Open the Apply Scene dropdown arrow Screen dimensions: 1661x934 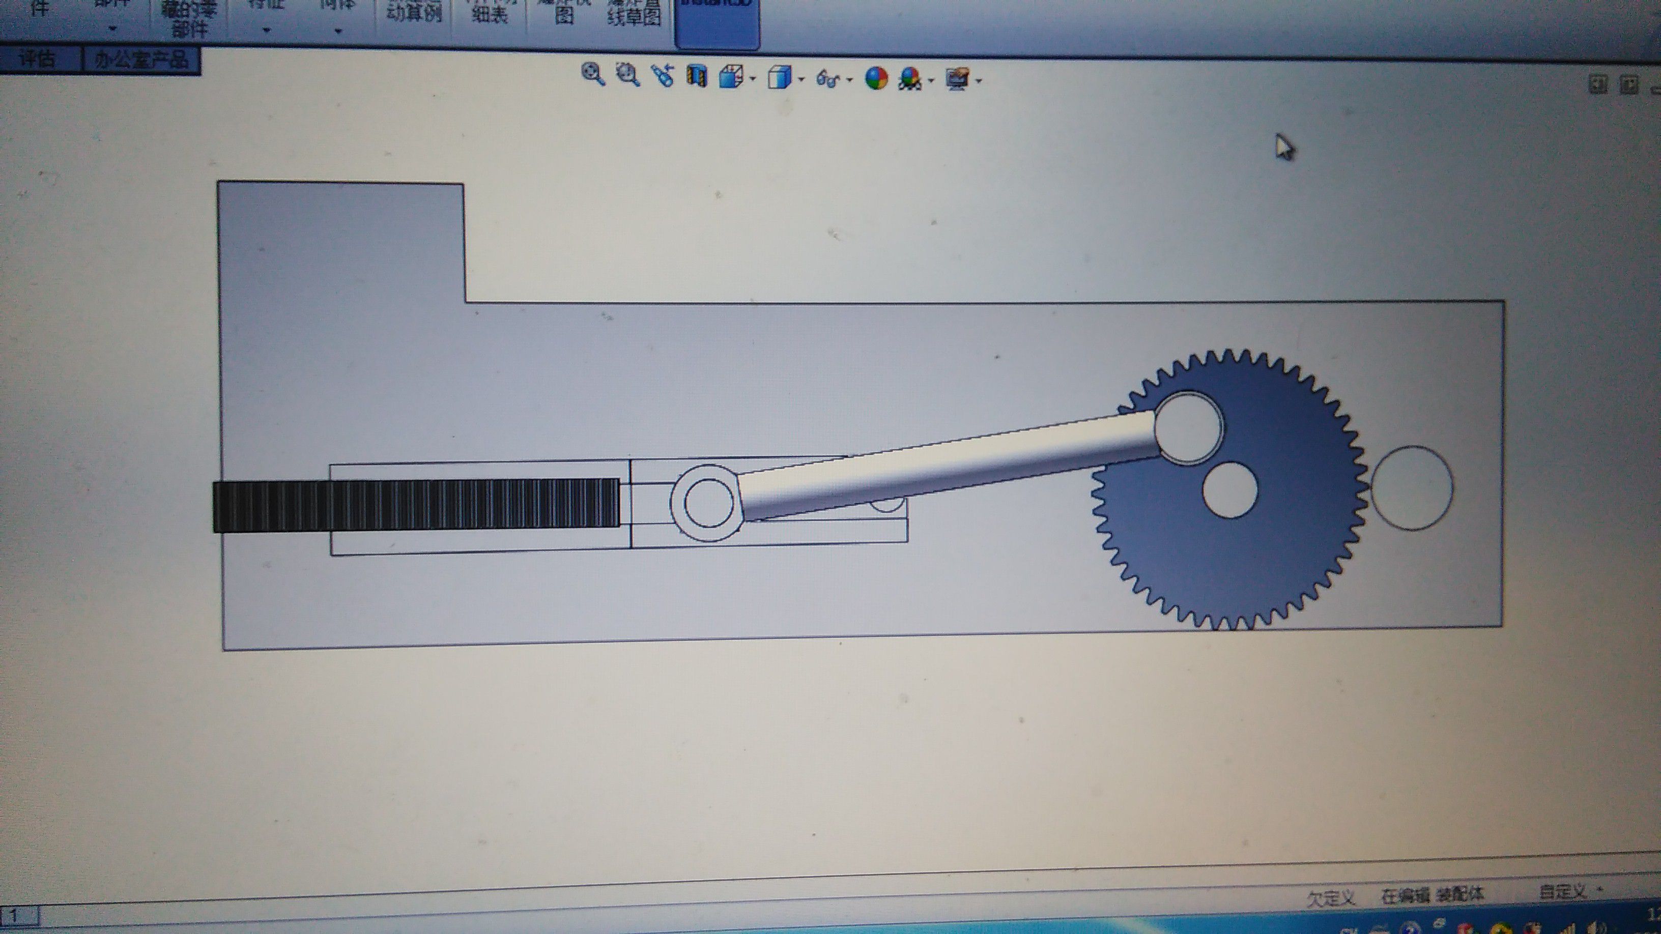point(931,81)
